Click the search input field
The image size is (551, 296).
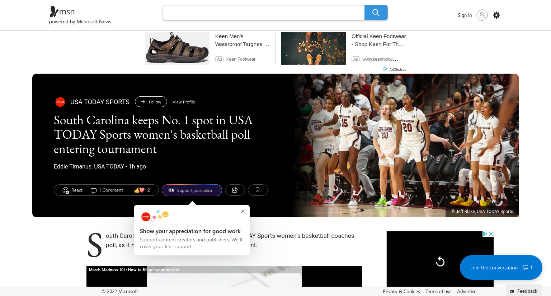(x=264, y=13)
